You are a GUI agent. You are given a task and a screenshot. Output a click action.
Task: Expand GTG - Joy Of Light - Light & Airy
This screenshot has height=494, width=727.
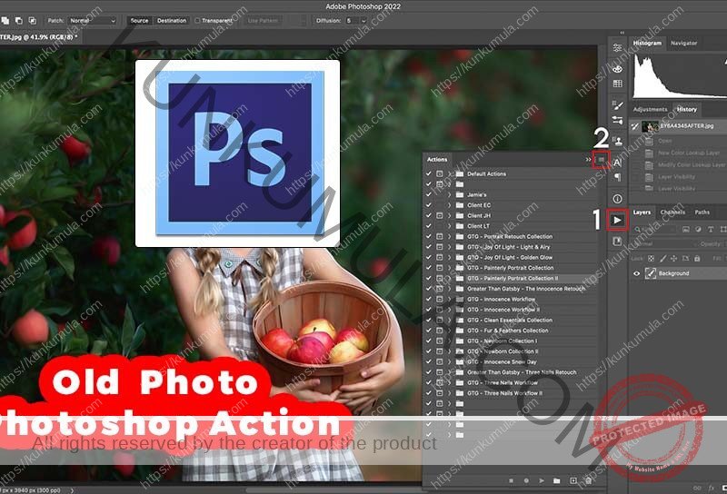(449, 247)
